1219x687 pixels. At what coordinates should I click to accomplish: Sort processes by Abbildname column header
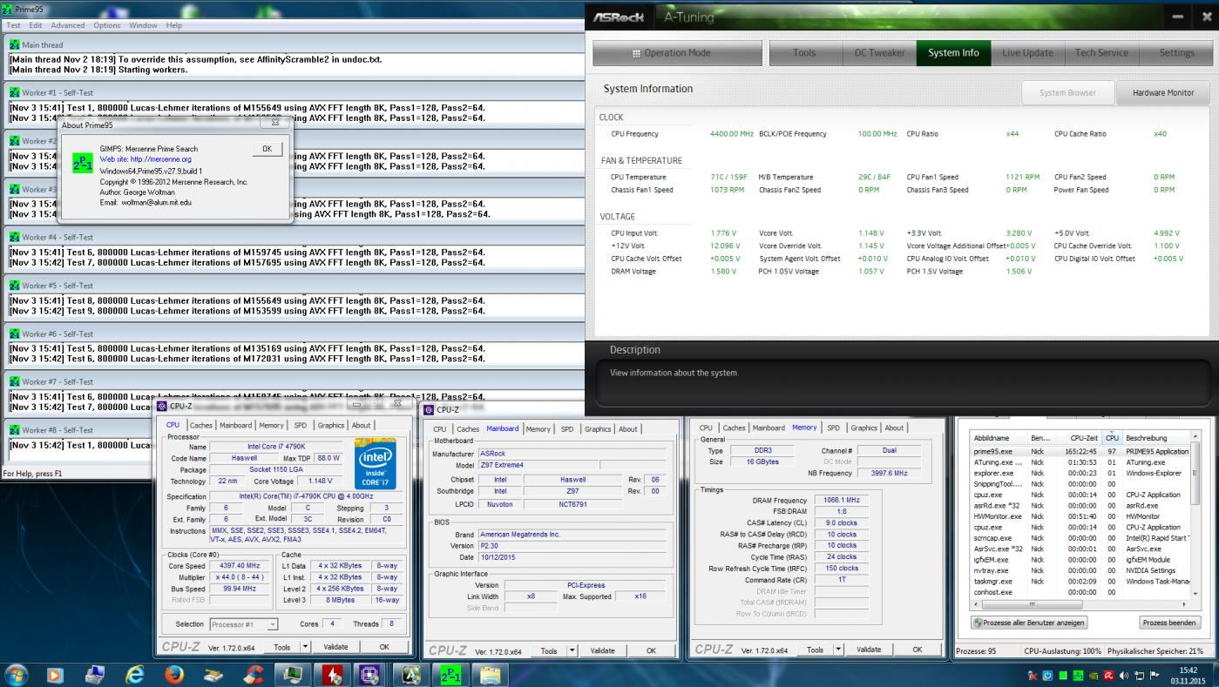[999, 438]
